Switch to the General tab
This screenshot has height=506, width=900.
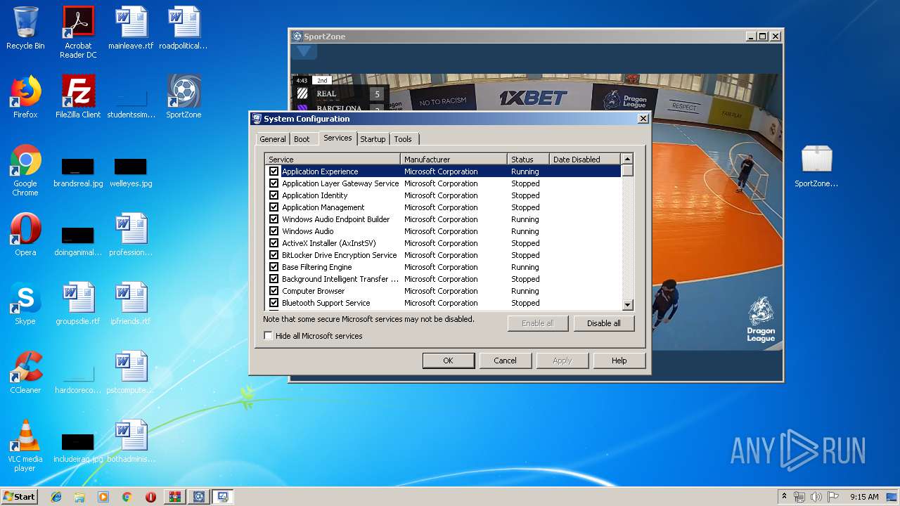[273, 139]
